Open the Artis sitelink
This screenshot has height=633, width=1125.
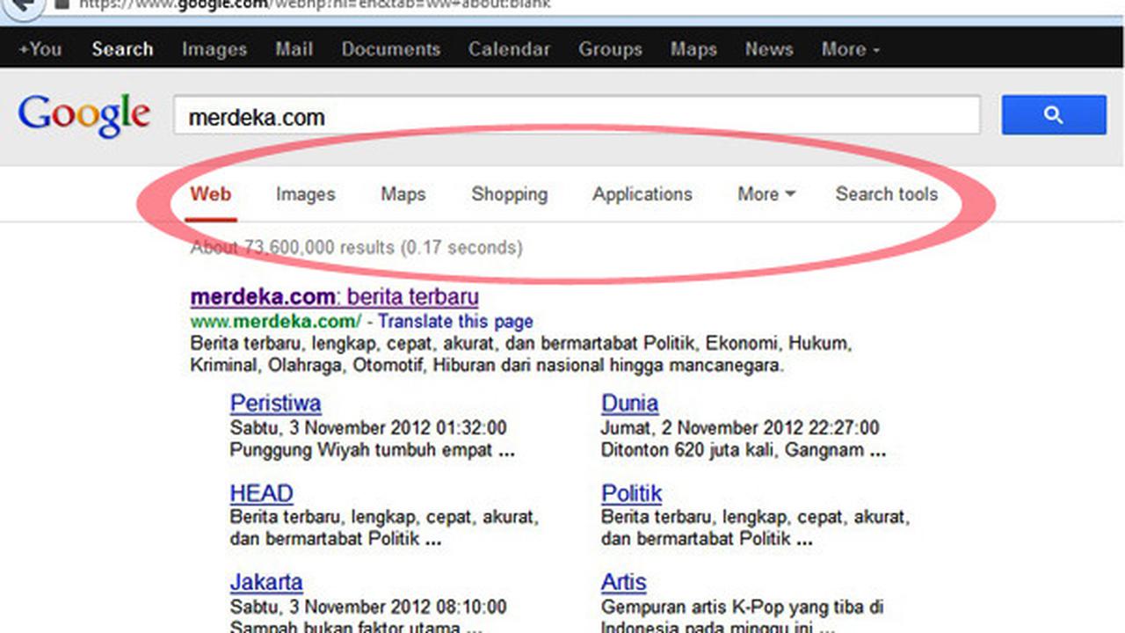(x=624, y=582)
